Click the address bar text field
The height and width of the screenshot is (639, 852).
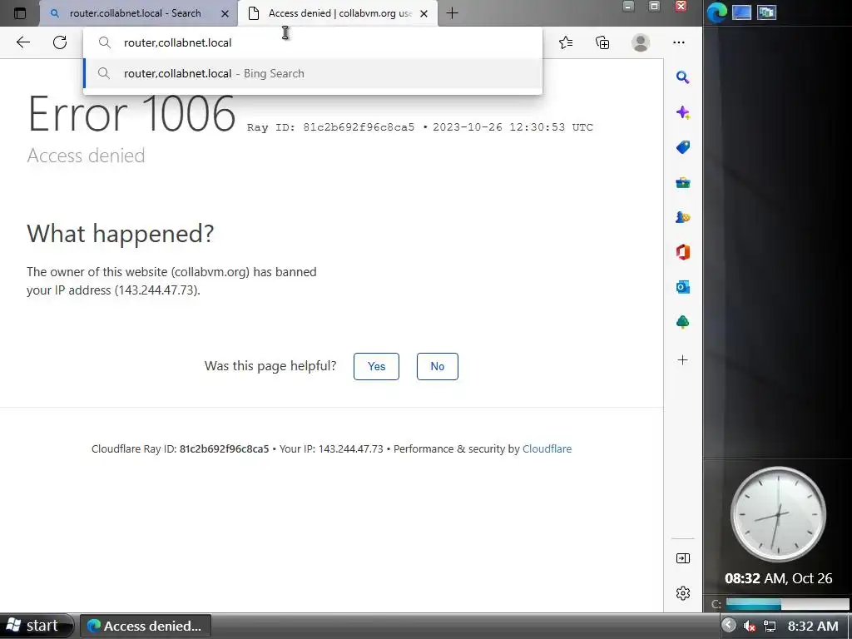click(313, 42)
